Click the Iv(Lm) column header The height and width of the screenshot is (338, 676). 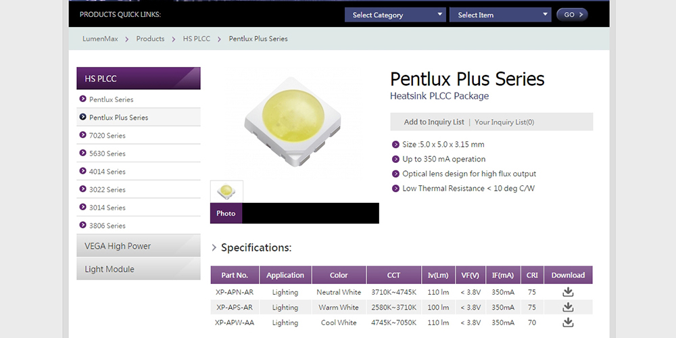[438, 275]
